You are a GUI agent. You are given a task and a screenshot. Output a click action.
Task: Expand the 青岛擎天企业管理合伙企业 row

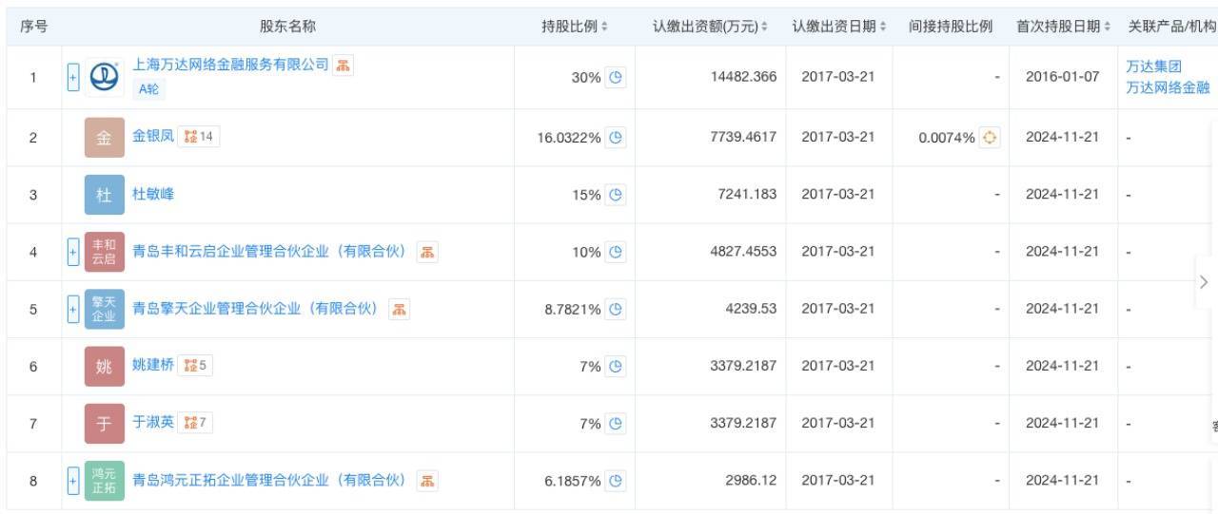tap(73, 310)
